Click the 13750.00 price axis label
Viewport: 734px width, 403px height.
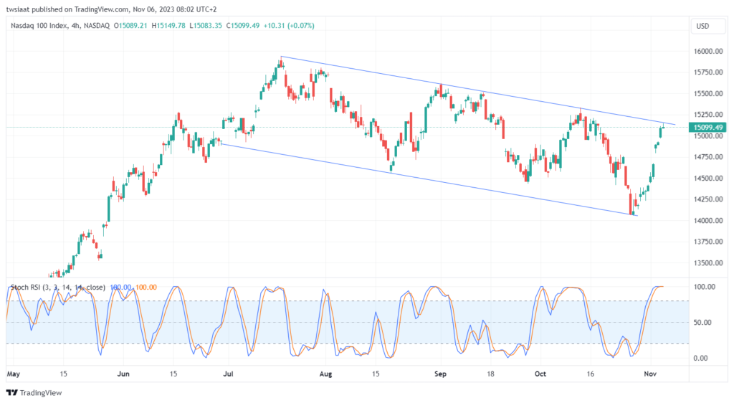(708, 242)
